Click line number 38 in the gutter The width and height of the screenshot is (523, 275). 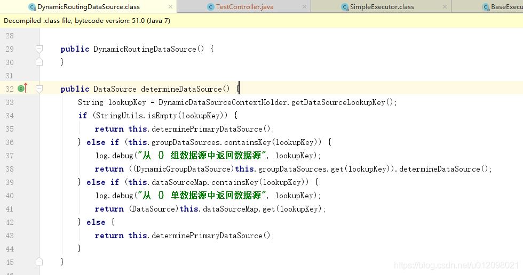[10, 169]
